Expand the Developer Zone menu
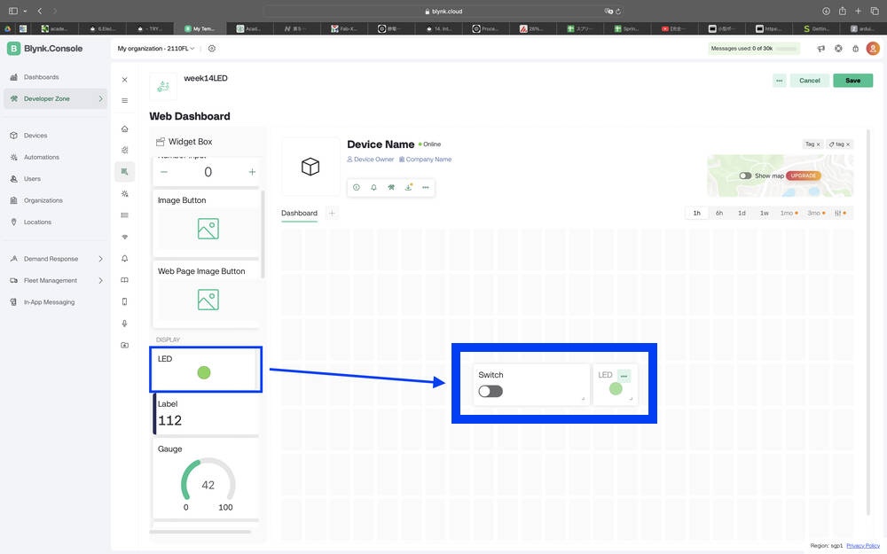This screenshot has width=887, height=554. click(x=55, y=98)
